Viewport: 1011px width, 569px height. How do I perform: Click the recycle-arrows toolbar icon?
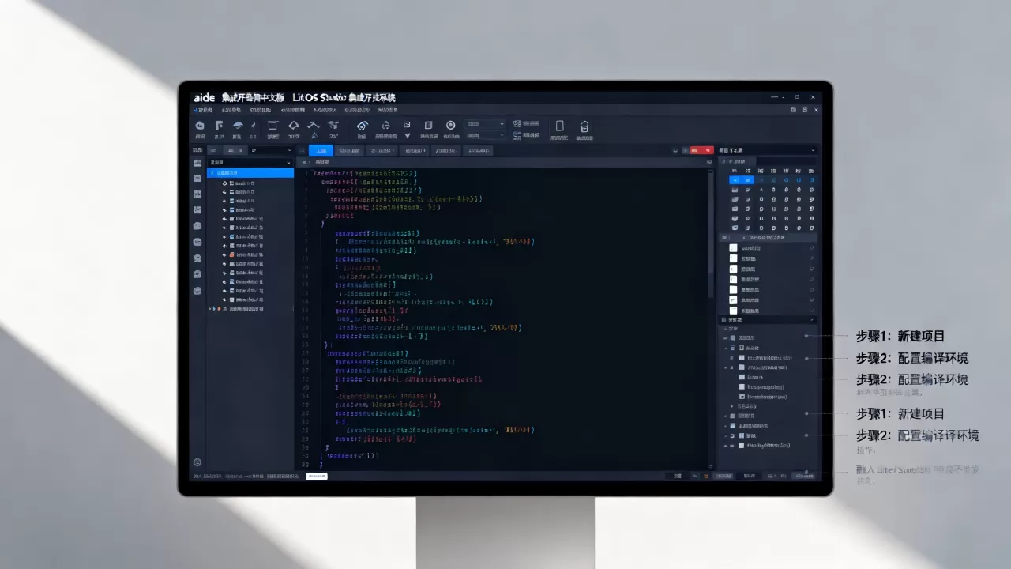tap(385, 126)
